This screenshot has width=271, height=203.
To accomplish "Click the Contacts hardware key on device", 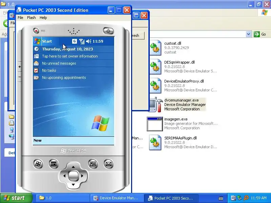I will point(93,164).
